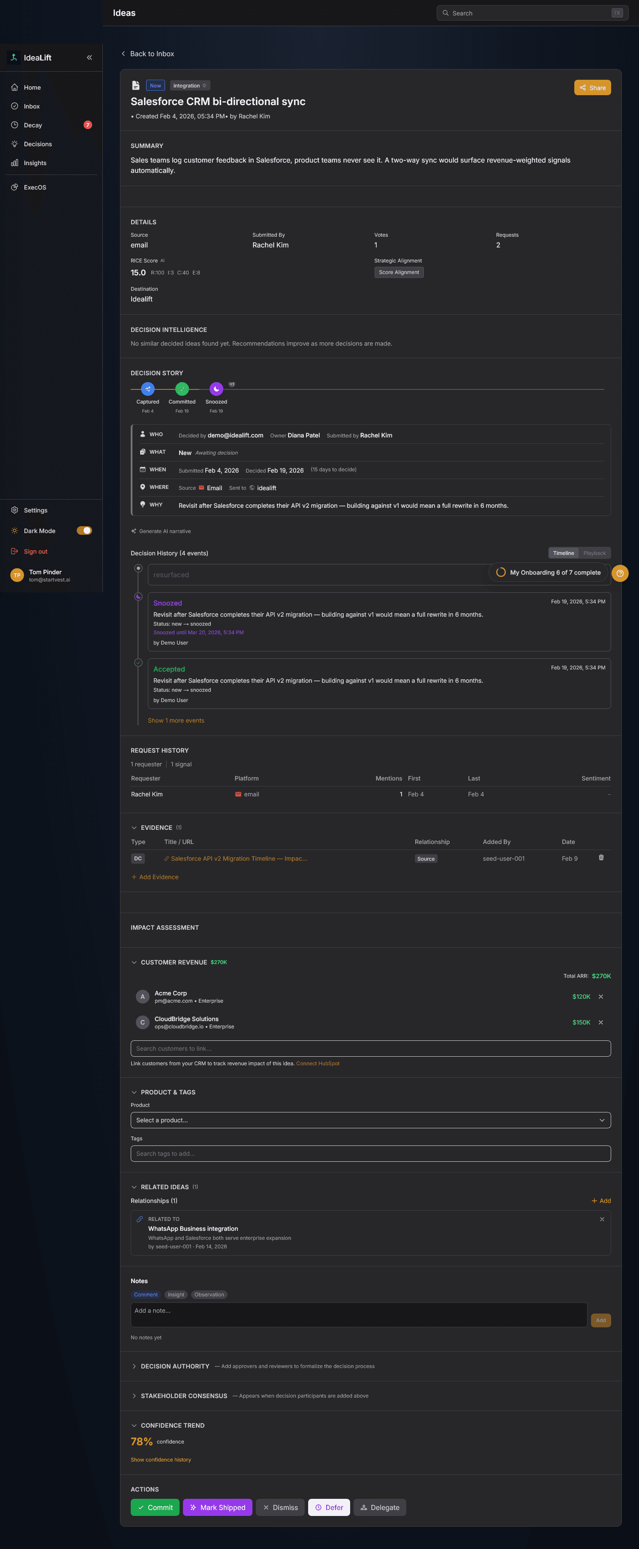Remove Acme Corp customer link
This screenshot has width=639, height=1549.
[x=600, y=997]
